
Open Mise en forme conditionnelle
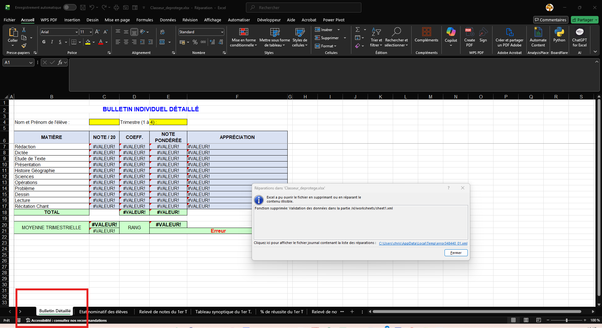tap(243, 32)
